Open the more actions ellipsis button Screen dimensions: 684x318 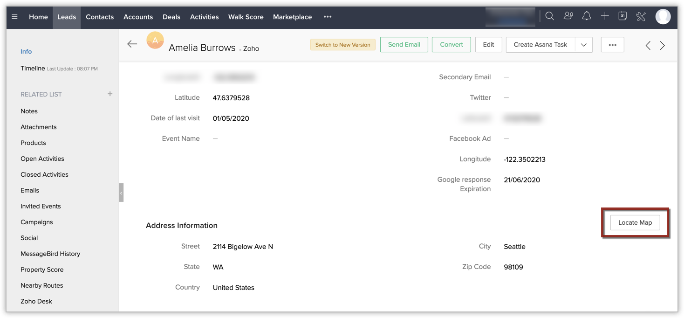[x=612, y=45]
